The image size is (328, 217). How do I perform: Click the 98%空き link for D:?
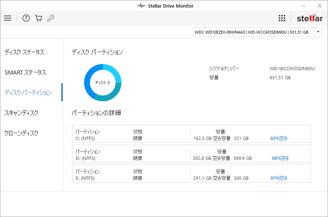(280, 158)
